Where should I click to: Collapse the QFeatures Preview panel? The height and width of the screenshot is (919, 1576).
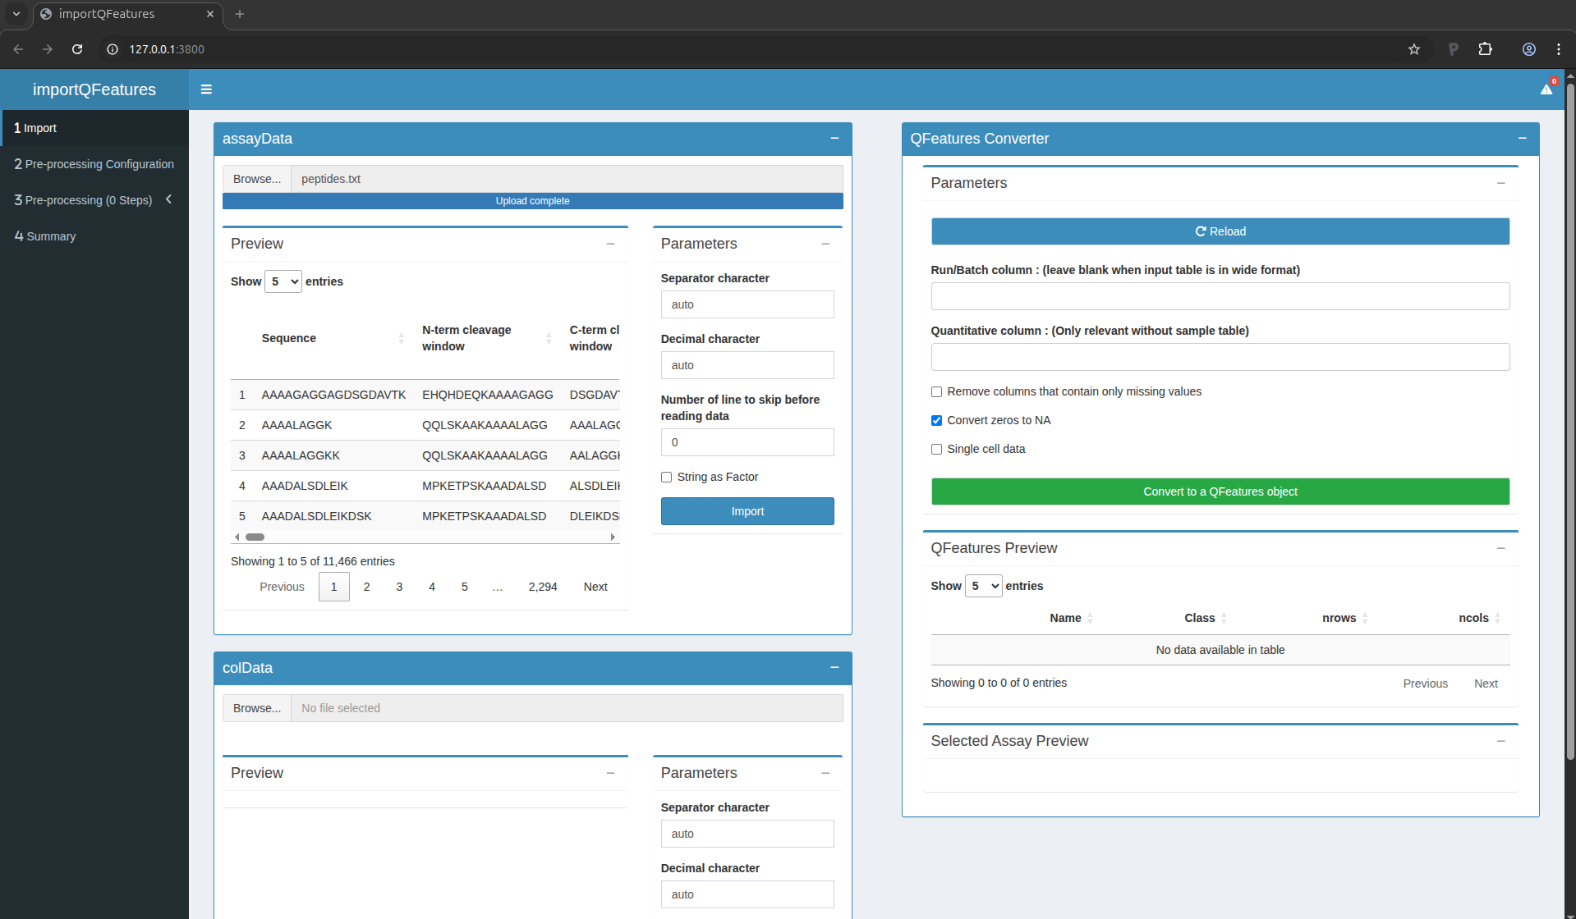tap(1500, 548)
